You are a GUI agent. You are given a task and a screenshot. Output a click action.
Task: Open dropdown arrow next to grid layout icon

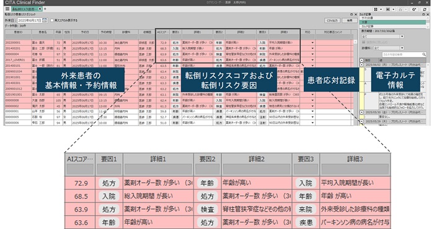point(381,9)
